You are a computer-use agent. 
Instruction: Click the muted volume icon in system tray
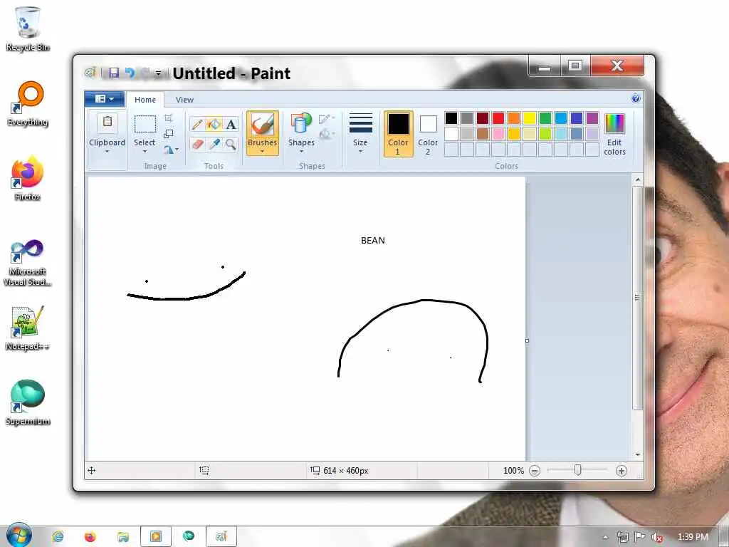(x=657, y=537)
